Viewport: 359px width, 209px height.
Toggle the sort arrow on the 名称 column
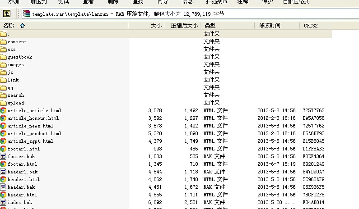click(22, 26)
